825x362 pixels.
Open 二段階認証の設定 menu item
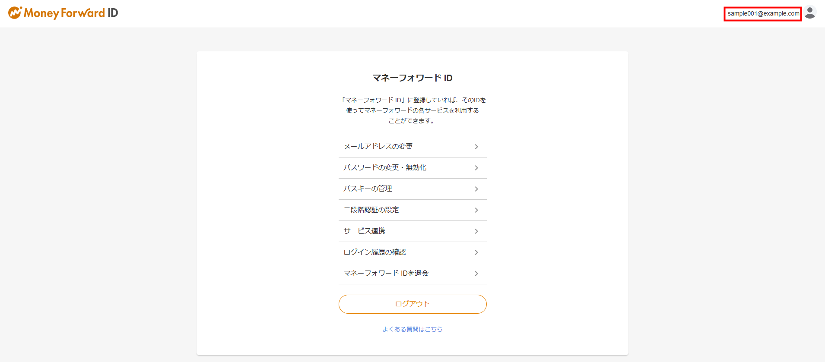click(412, 210)
